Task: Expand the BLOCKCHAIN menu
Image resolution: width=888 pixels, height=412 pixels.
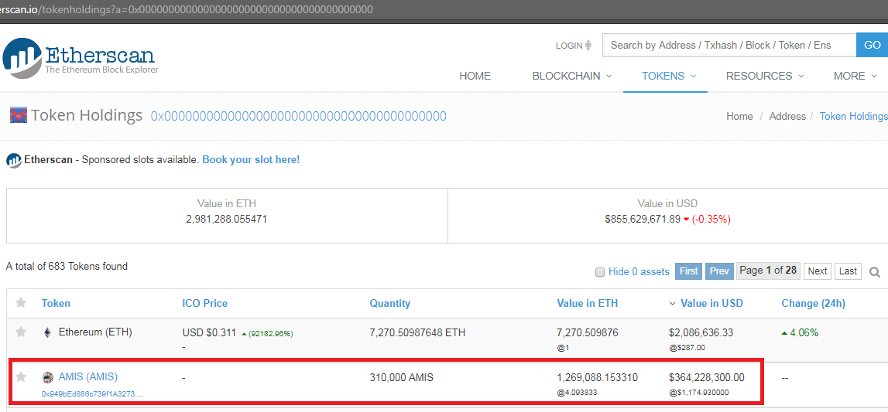Action: click(x=572, y=76)
